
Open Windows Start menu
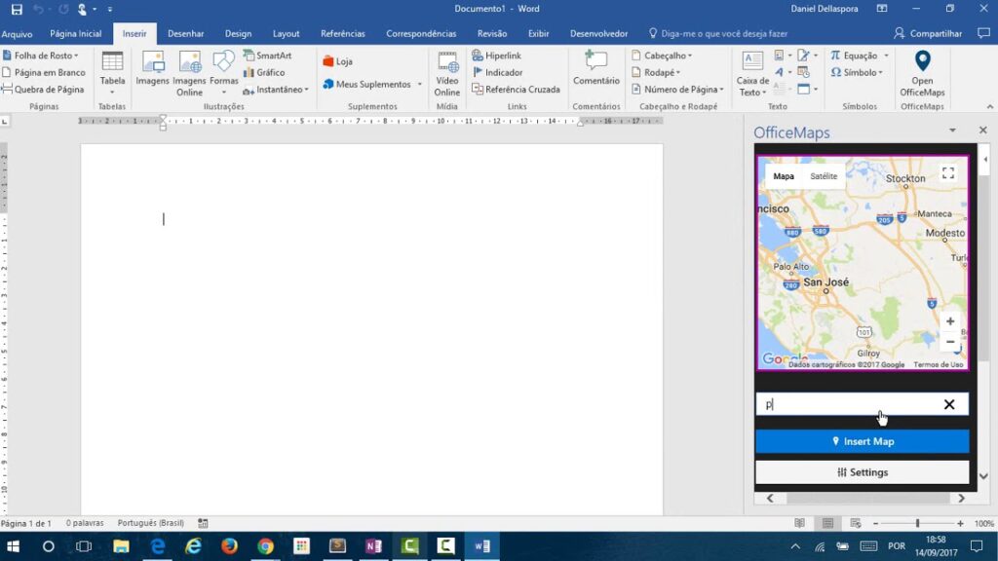[x=13, y=546]
